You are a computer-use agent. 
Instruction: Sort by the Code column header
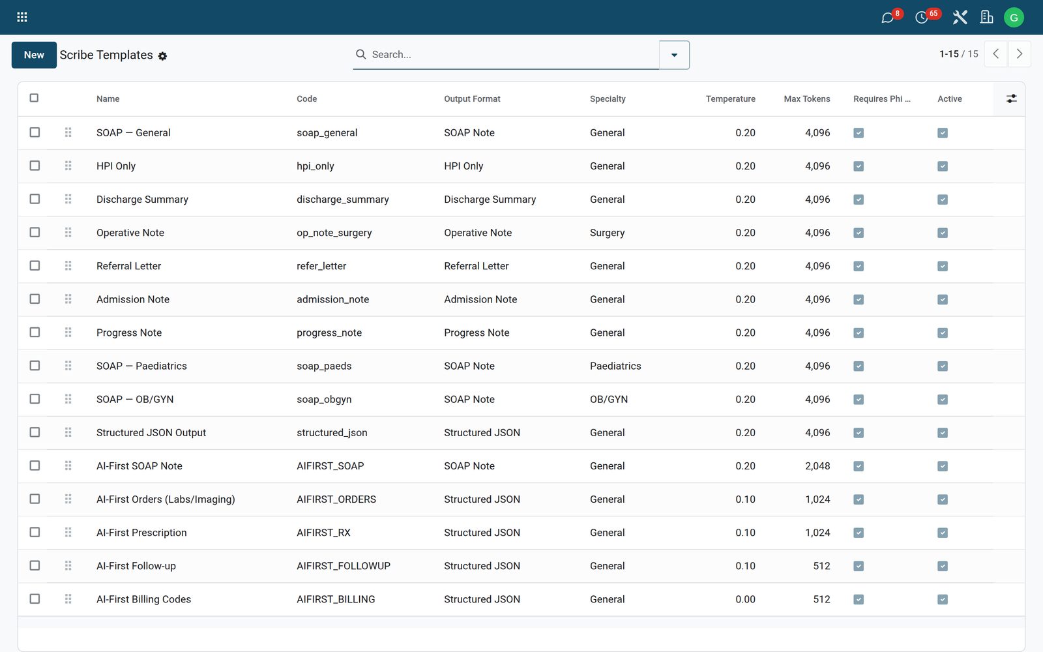[x=306, y=99]
